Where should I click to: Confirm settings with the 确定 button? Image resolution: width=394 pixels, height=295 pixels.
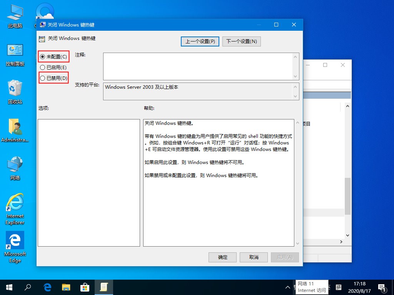222,257
